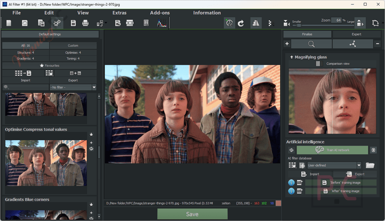Select the magnifier search tab

[x=311, y=44]
